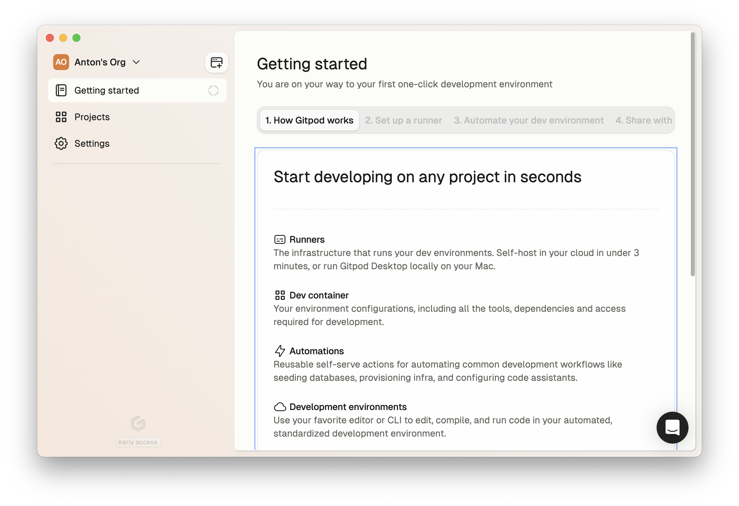Select Automate your dev environment tab
Image resolution: width=739 pixels, height=506 pixels.
[529, 120]
